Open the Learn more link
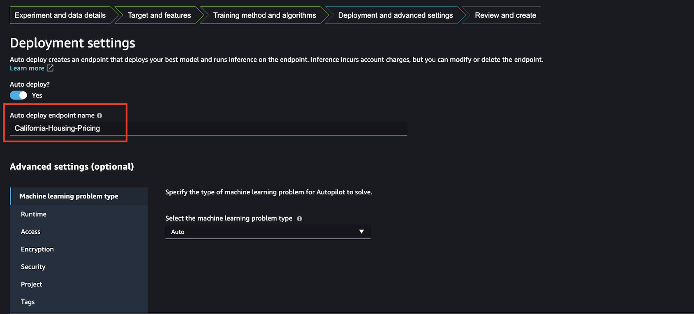The height and width of the screenshot is (314, 694). (x=27, y=68)
